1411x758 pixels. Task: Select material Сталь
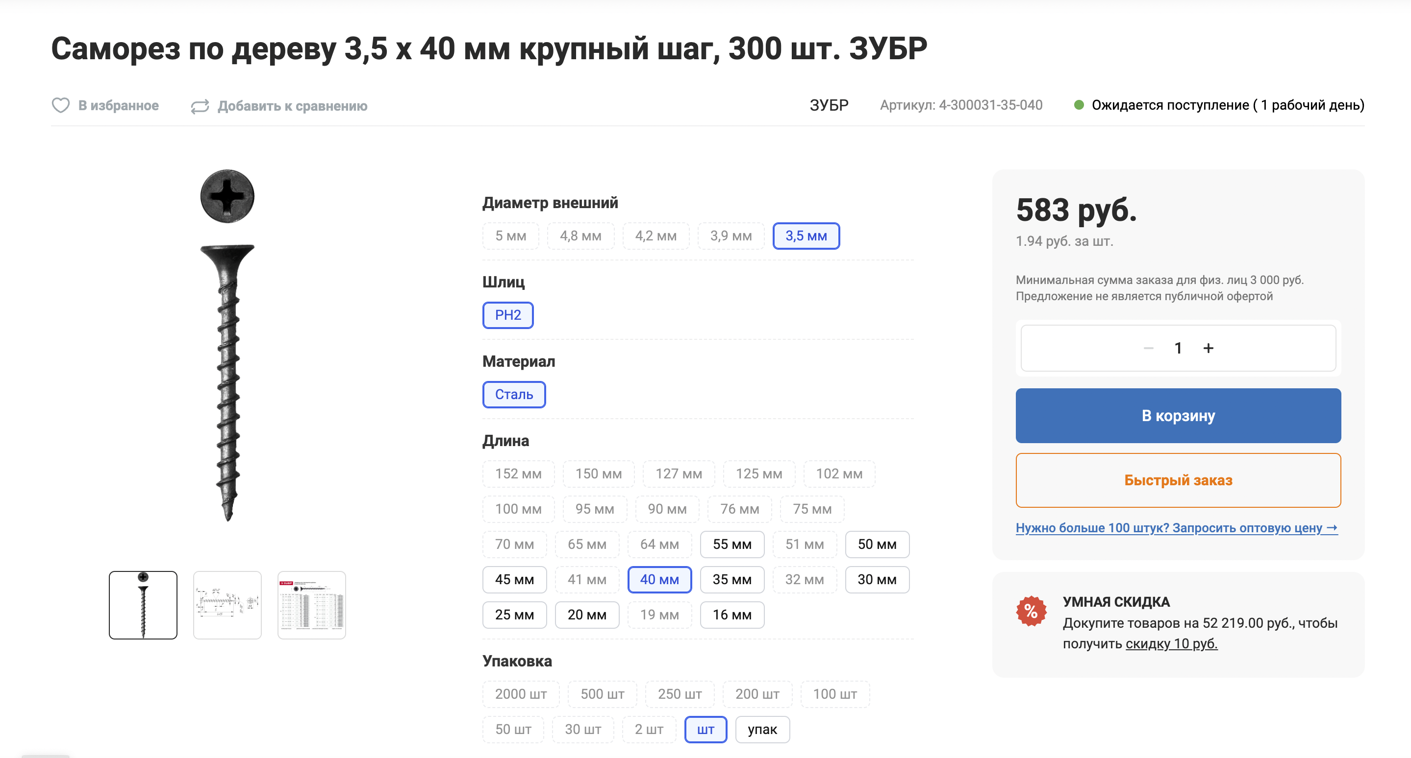click(x=514, y=394)
